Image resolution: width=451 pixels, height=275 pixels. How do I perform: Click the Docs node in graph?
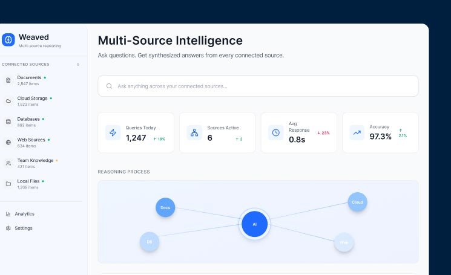[x=165, y=207]
